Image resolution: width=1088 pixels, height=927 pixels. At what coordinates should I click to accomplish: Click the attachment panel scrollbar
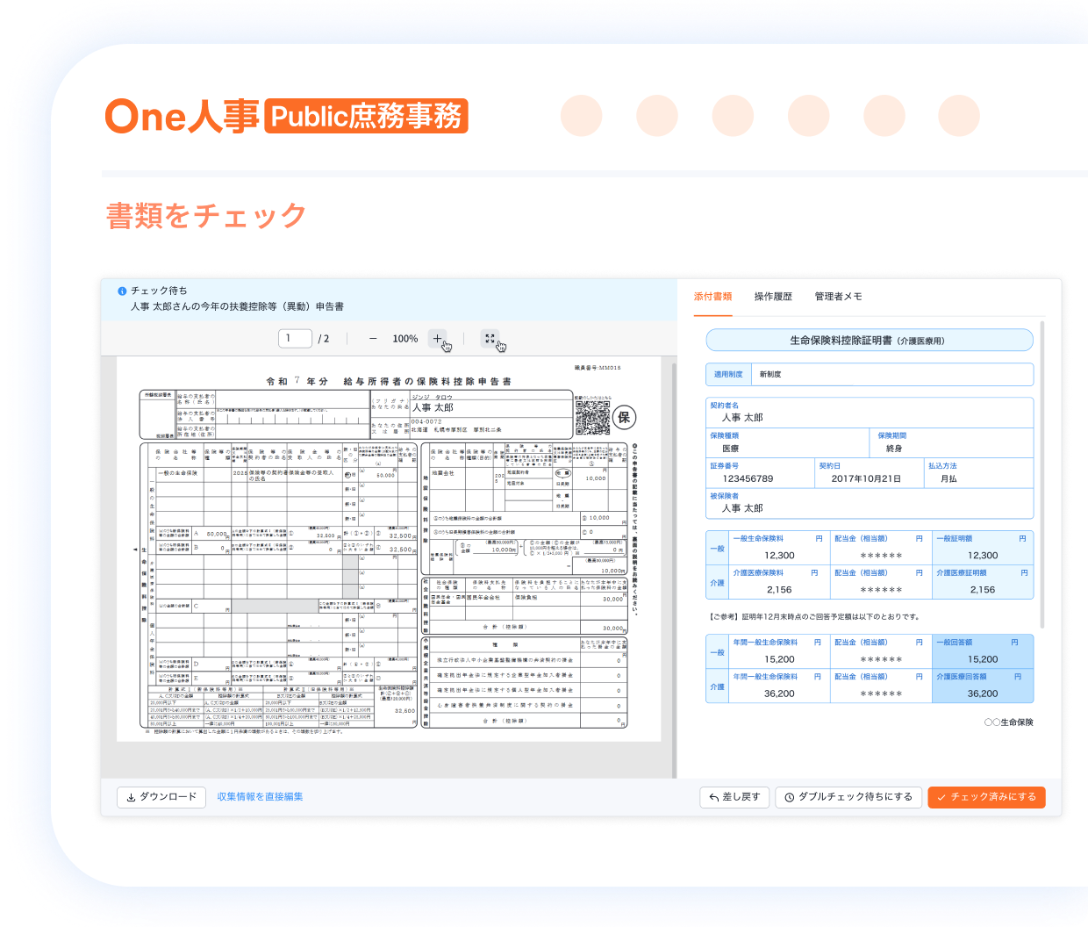pyautogui.click(x=1042, y=474)
